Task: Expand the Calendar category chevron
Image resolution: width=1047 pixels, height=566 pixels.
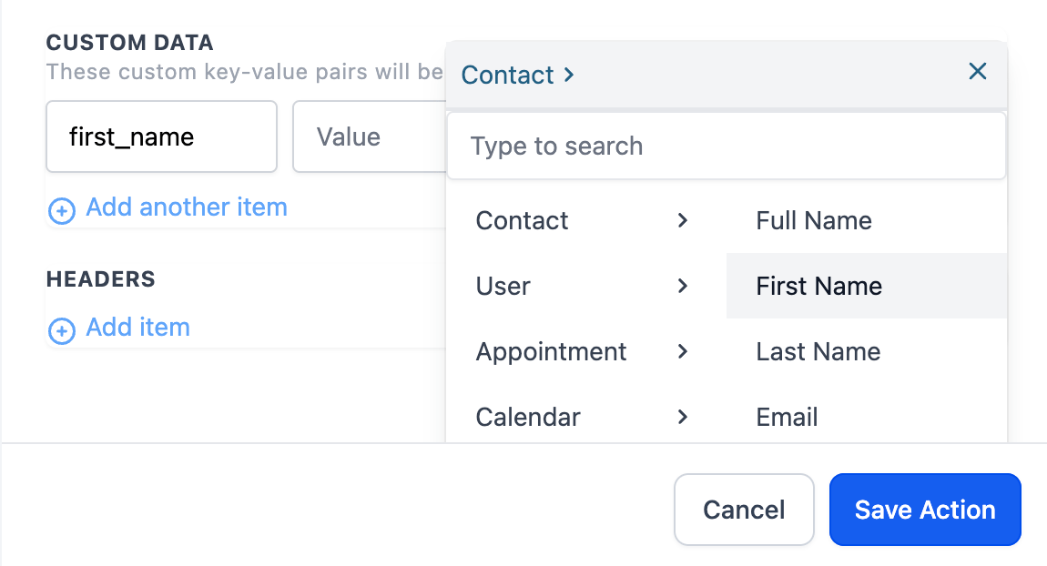Action: tap(683, 417)
